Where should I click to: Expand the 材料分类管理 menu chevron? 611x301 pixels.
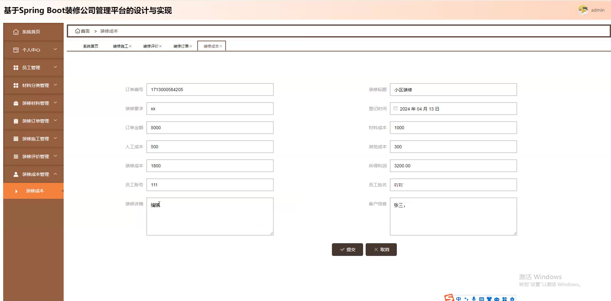click(x=55, y=85)
